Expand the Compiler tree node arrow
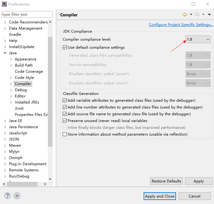Viewport: 214px width, 204px height. (11, 84)
